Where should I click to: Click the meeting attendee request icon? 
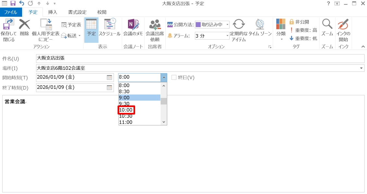coord(155,25)
